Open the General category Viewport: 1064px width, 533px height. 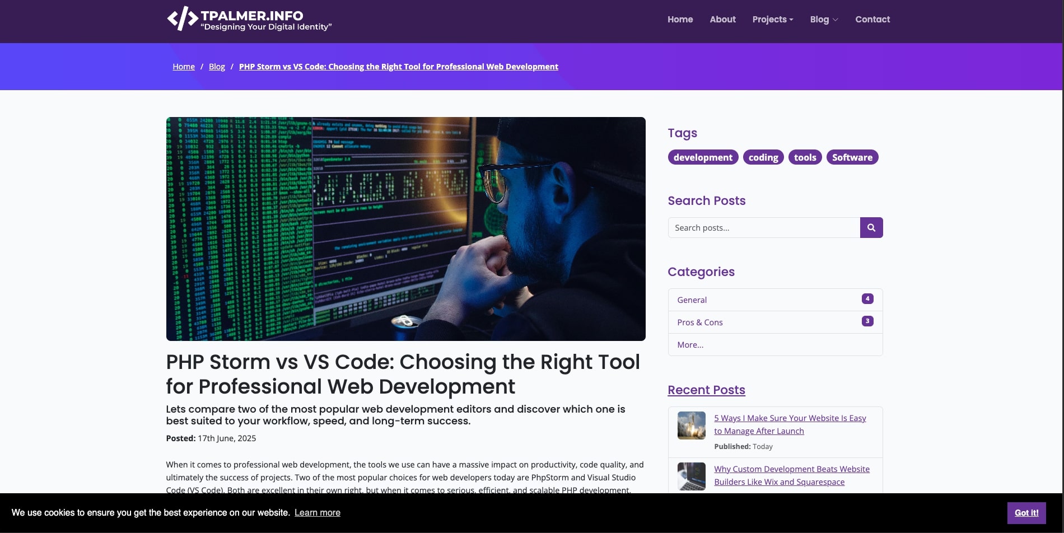(692, 300)
